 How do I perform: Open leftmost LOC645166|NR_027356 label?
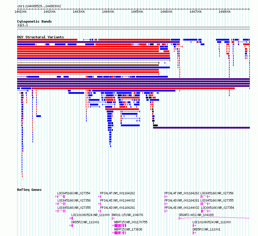(x=74, y=200)
